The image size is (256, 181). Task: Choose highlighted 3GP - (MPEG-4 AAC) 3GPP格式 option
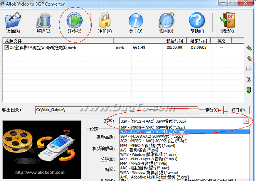[x=185, y=132]
